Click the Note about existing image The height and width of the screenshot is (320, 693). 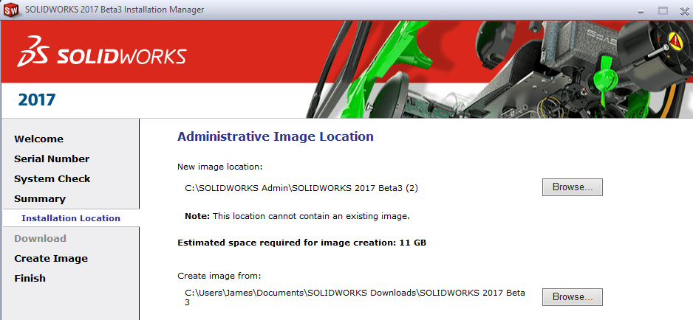point(298,217)
